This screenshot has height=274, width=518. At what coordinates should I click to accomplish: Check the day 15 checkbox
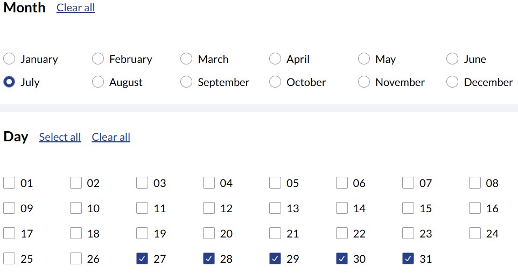[408, 208]
